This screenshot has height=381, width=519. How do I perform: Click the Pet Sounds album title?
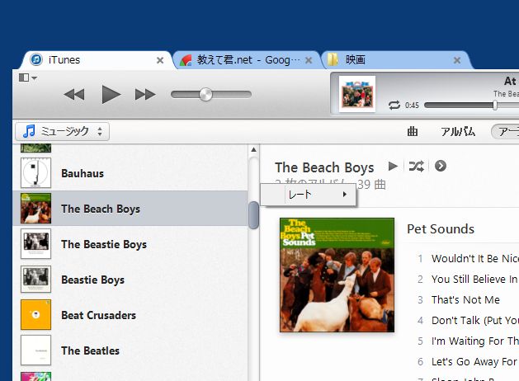[x=441, y=229]
